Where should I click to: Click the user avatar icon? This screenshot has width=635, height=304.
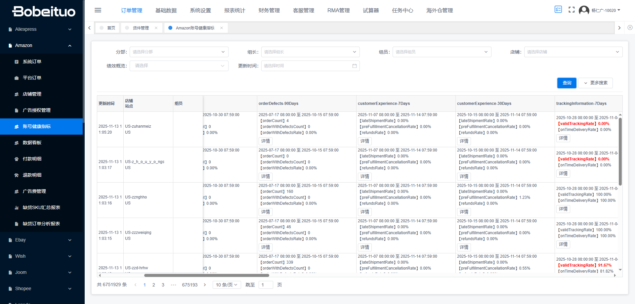584,10
